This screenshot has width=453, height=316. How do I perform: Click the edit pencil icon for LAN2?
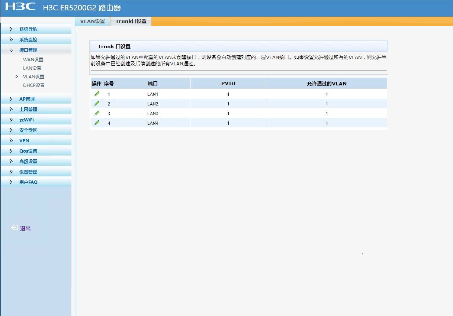click(97, 104)
